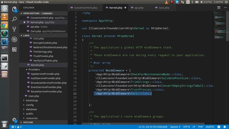Open the system power menu gear
The width and height of the screenshot is (229, 129).
point(226,2)
